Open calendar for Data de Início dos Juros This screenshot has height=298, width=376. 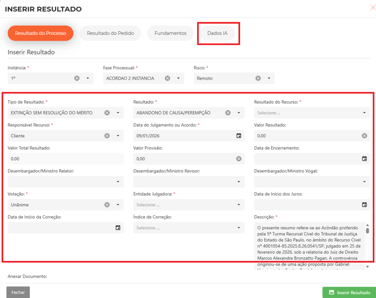[364, 205]
